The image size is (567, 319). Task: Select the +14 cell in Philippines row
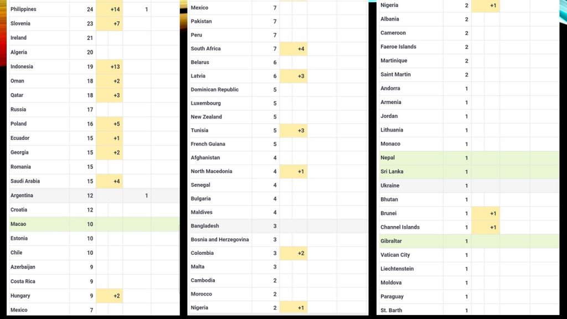click(115, 9)
